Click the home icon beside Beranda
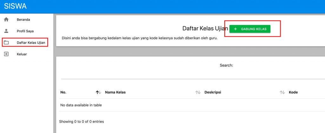The height and width of the screenshot is (133, 325). [x=6, y=20]
